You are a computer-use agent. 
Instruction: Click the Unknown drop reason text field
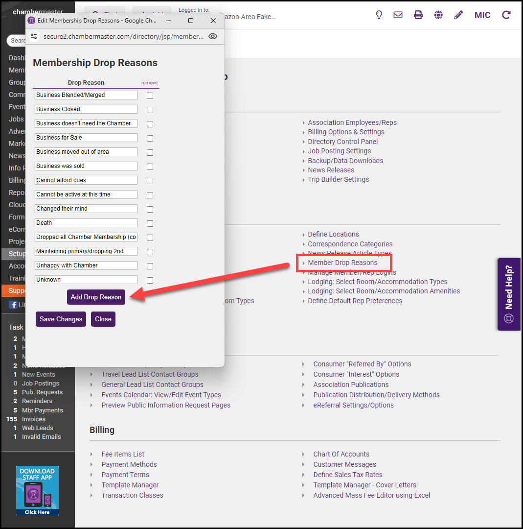(x=86, y=280)
